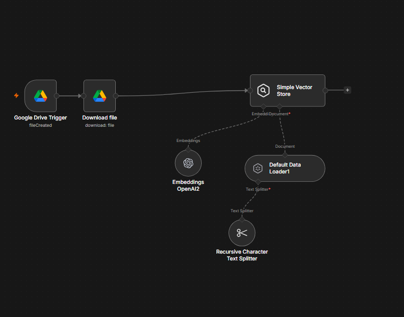
Task: Click the Recursive Text Splitter top diamond connector
Action: pos(242,220)
